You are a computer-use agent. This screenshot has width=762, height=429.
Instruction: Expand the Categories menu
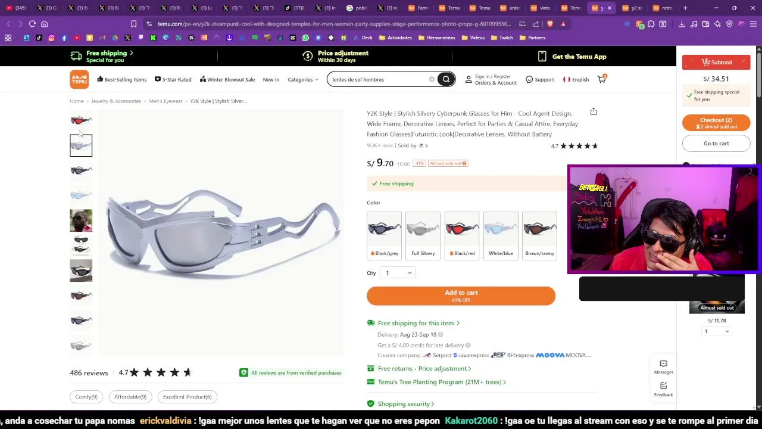[x=303, y=79]
